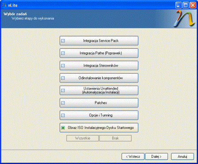
Task: Toggle Integracja Pathe (Poprawek) task button
Action: (x=99, y=53)
